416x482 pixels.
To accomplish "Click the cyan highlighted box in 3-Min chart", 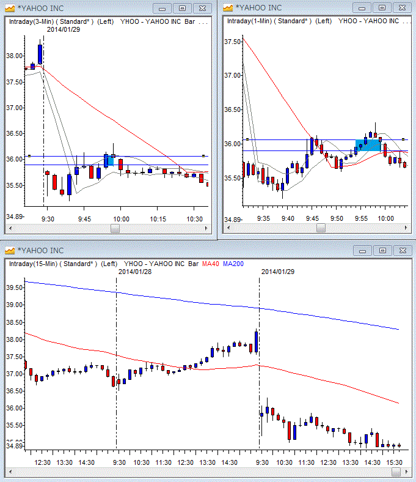I will (x=109, y=160).
